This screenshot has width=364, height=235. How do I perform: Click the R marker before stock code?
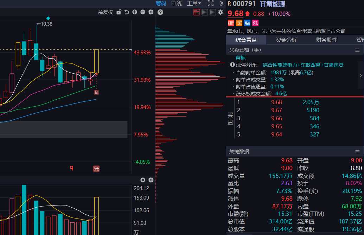(229, 4)
